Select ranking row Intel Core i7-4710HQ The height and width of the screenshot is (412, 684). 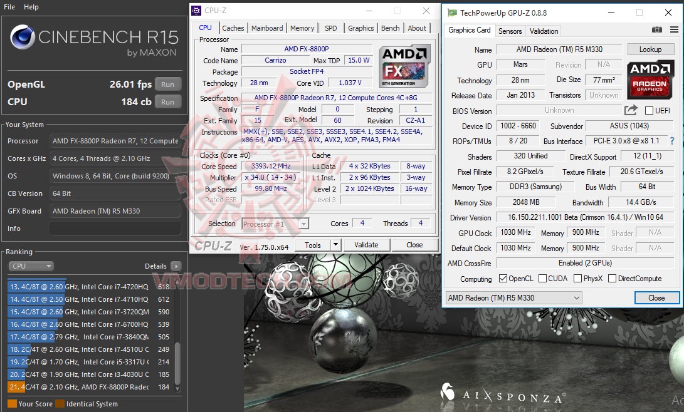tap(89, 299)
